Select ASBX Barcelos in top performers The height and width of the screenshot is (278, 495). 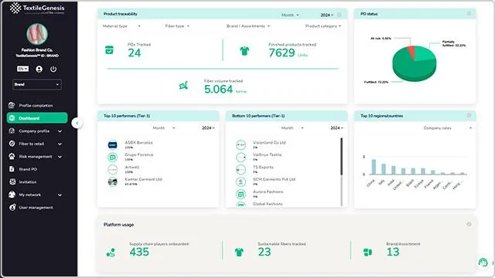[x=139, y=142]
